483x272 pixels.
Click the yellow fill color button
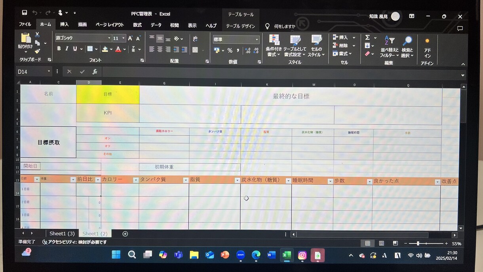105,49
